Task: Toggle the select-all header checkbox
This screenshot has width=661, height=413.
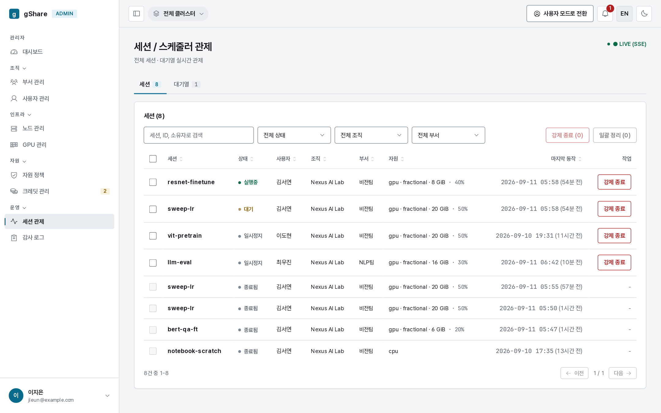Action: [x=153, y=159]
